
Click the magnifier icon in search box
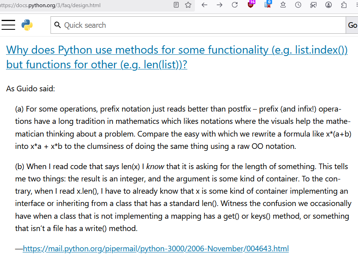tap(58, 25)
